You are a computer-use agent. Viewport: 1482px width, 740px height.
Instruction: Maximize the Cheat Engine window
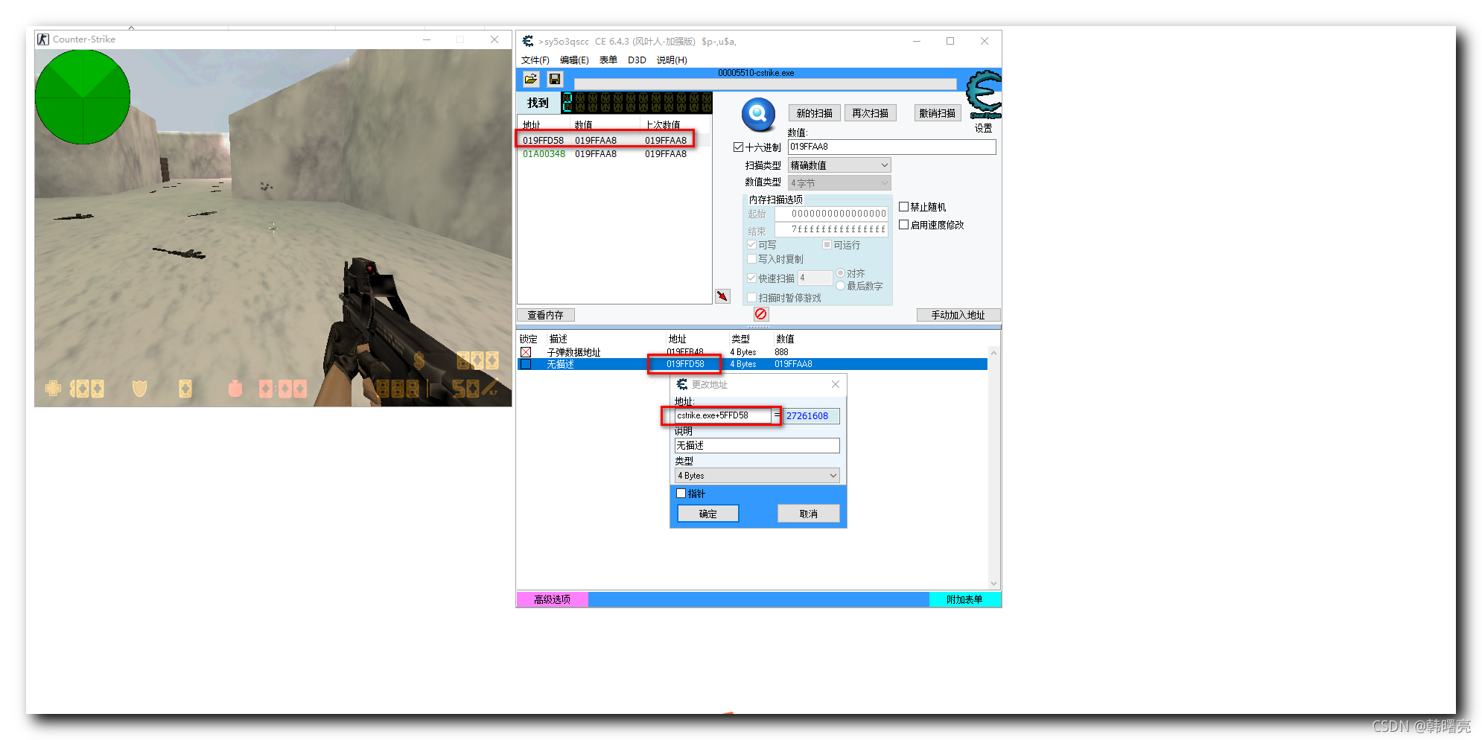coord(950,41)
